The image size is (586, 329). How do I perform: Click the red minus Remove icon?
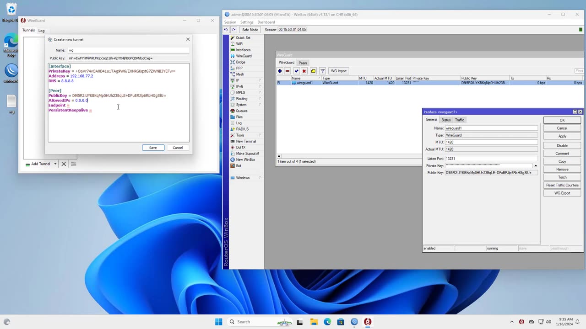[288, 71]
